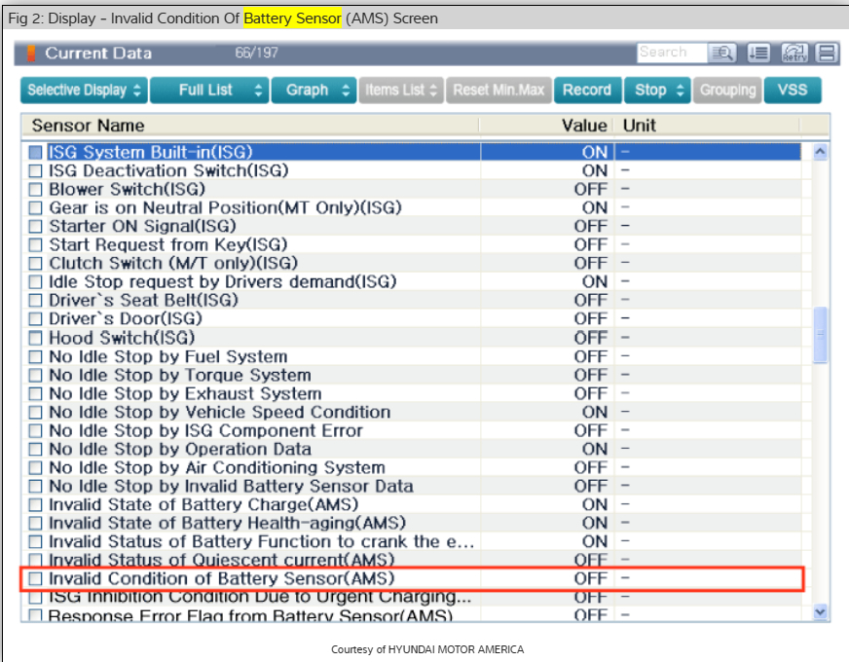
Task: Tick checkbox for ISG Deactivation Switch(ISG)
Action: pyautogui.click(x=35, y=171)
